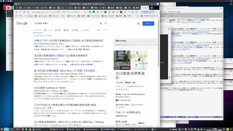Viewport: 233px width, 131px height.
Task: Select the すべて search results tab
Action: click(x=37, y=30)
